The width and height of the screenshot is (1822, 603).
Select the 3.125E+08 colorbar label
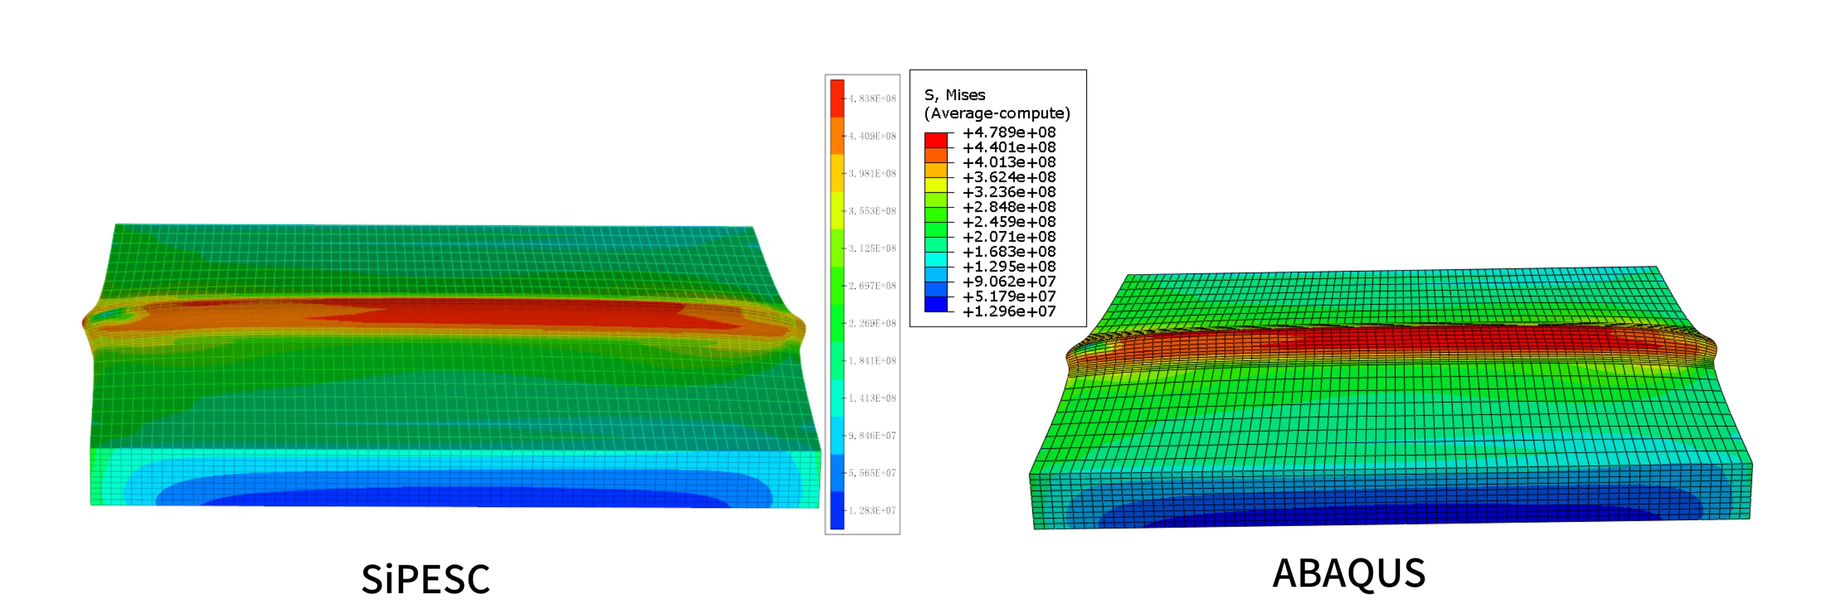[872, 248]
